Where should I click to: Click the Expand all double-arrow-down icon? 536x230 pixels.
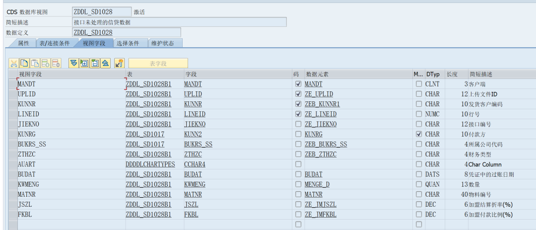tap(73, 63)
